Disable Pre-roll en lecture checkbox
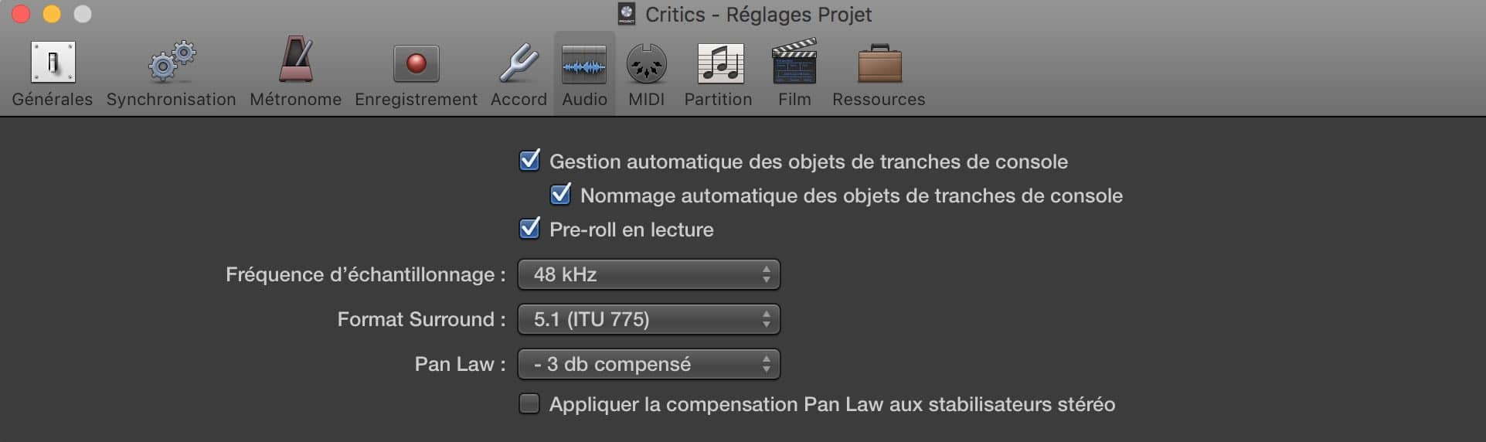Image resolution: width=1486 pixels, height=442 pixels. tap(530, 228)
